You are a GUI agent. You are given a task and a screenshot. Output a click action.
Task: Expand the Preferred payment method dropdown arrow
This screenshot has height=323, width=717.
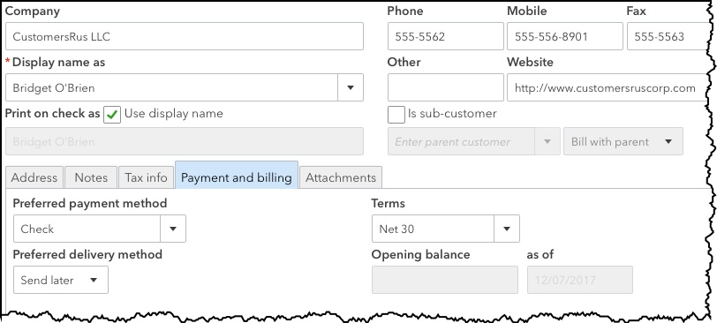[x=173, y=229]
